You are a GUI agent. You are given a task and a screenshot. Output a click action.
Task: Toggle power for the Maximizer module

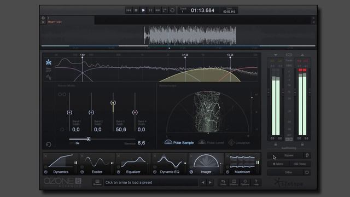pyautogui.click(x=227, y=172)
